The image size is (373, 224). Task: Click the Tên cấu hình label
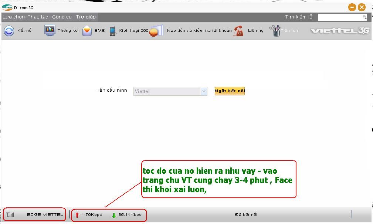pyautogui.click(x=112, y=90)
